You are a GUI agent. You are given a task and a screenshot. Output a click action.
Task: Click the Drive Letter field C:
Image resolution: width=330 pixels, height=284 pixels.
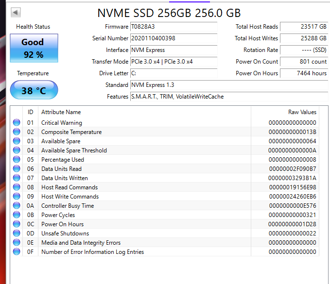pos(174,73)
